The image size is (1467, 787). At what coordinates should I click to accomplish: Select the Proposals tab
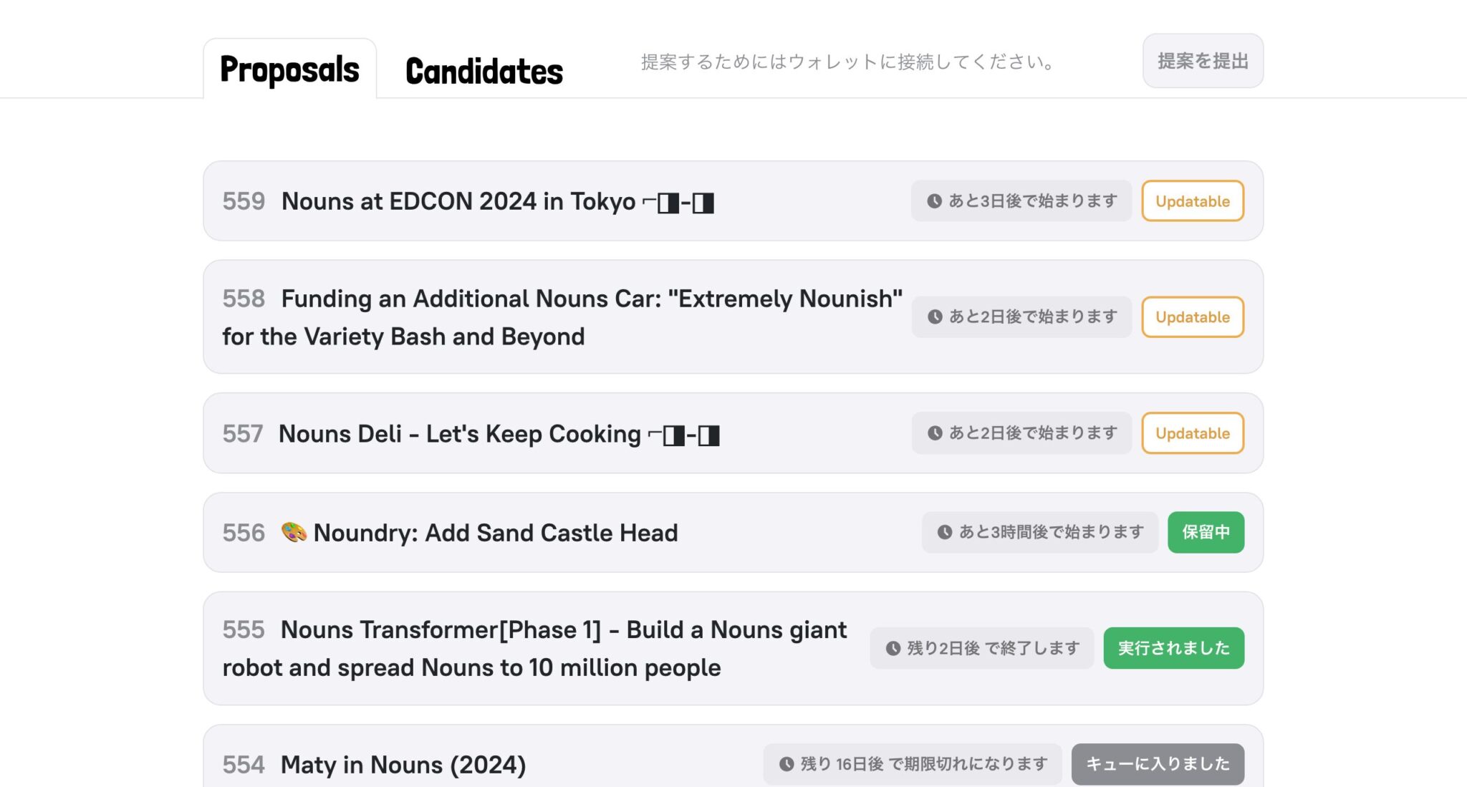(289, 69)
